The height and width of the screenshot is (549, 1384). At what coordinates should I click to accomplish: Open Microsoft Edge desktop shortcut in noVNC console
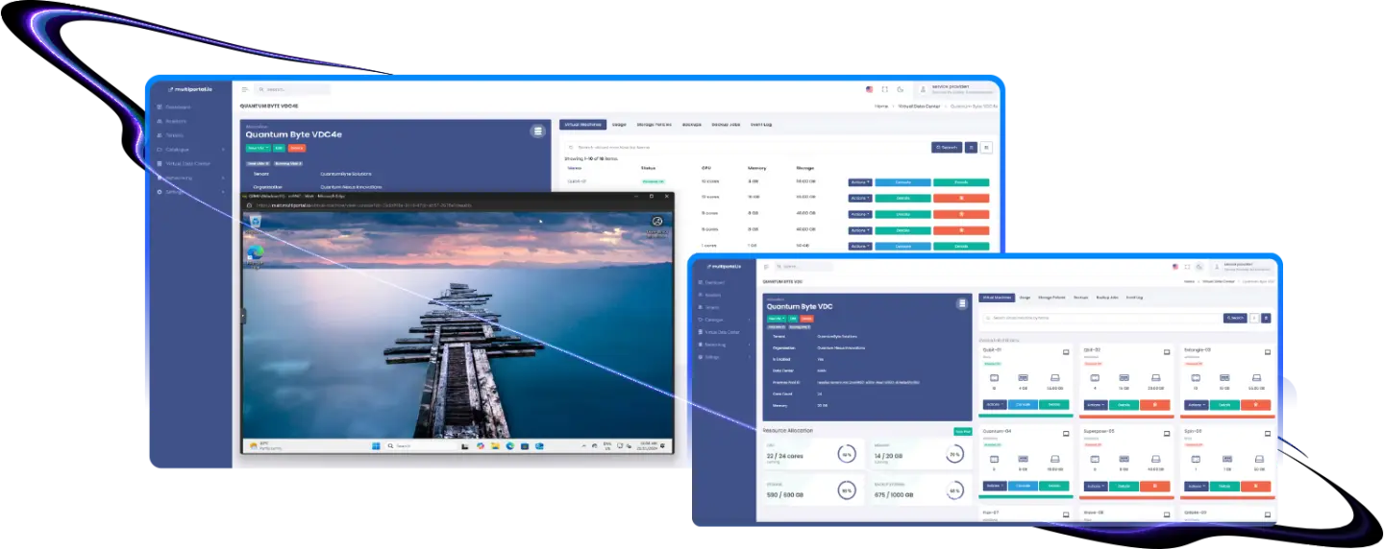pyautogui.click(x=255, y=254)
